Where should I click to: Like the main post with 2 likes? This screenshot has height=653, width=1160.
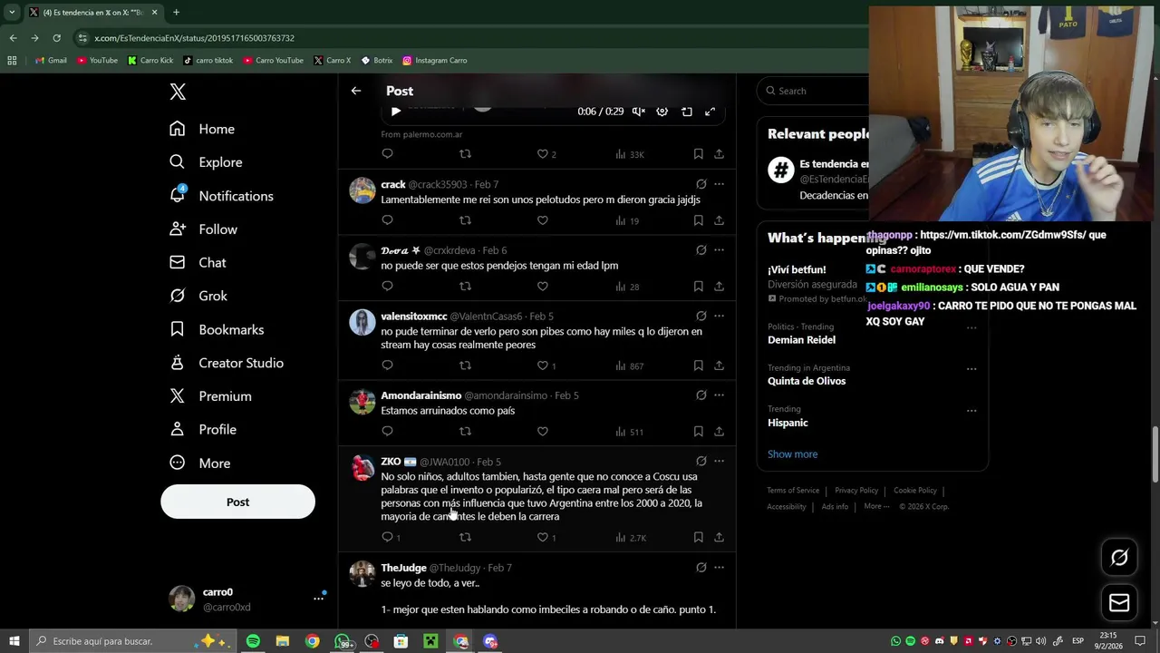546,154
